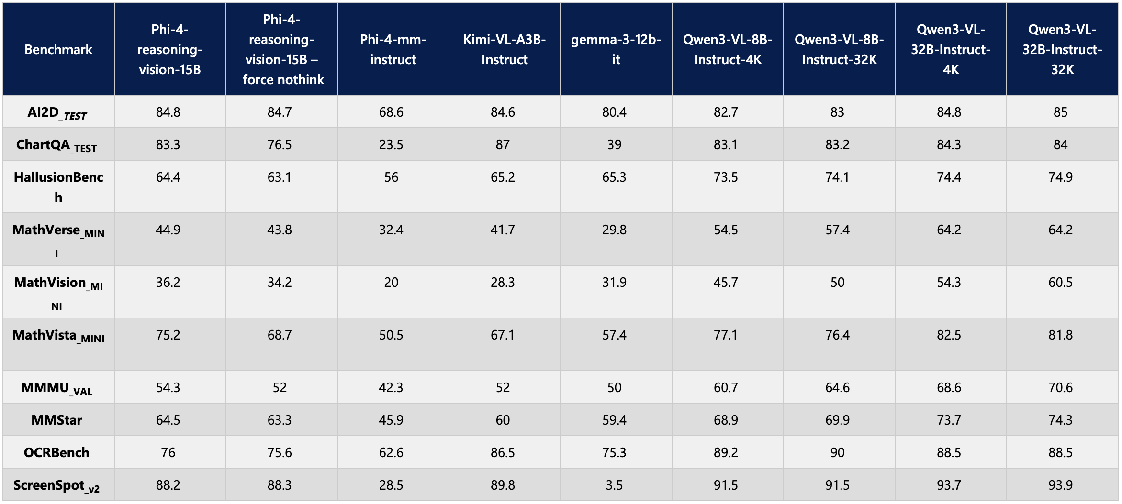1122x504 pixels.
Task: Select the ChartQA_TEST row label
Action: (56, 145)
